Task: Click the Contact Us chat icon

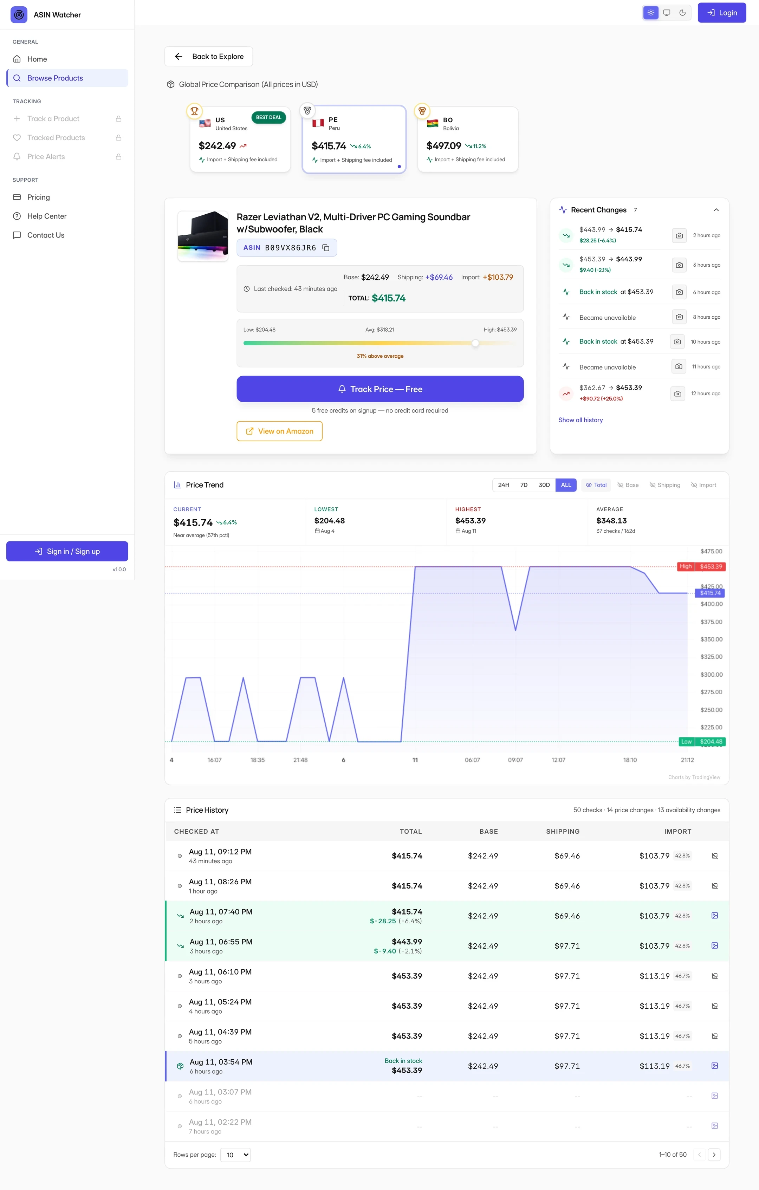Action: (x=17, y=235)
